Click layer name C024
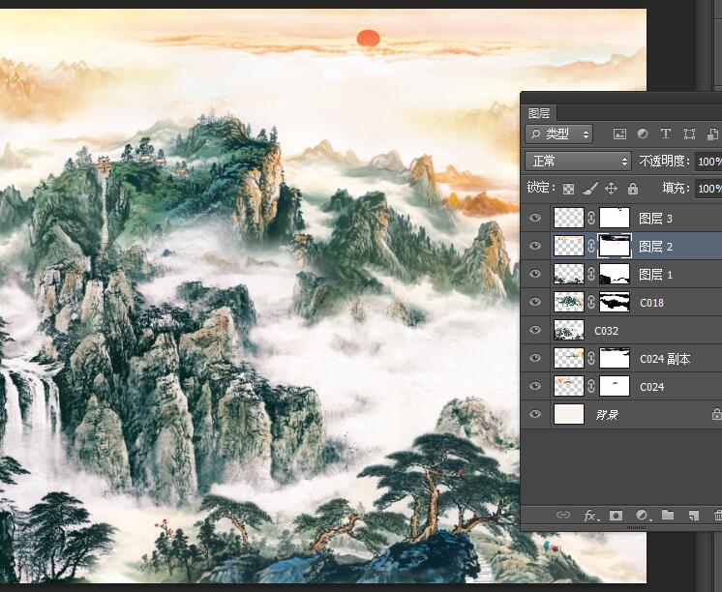 tap(651, 387)
